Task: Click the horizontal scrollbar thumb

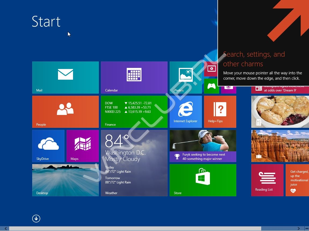Action: click(135, 228)
